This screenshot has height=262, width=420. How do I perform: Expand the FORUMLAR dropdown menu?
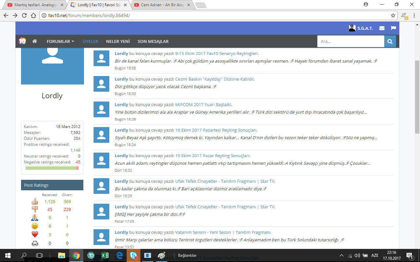(60, 42)
